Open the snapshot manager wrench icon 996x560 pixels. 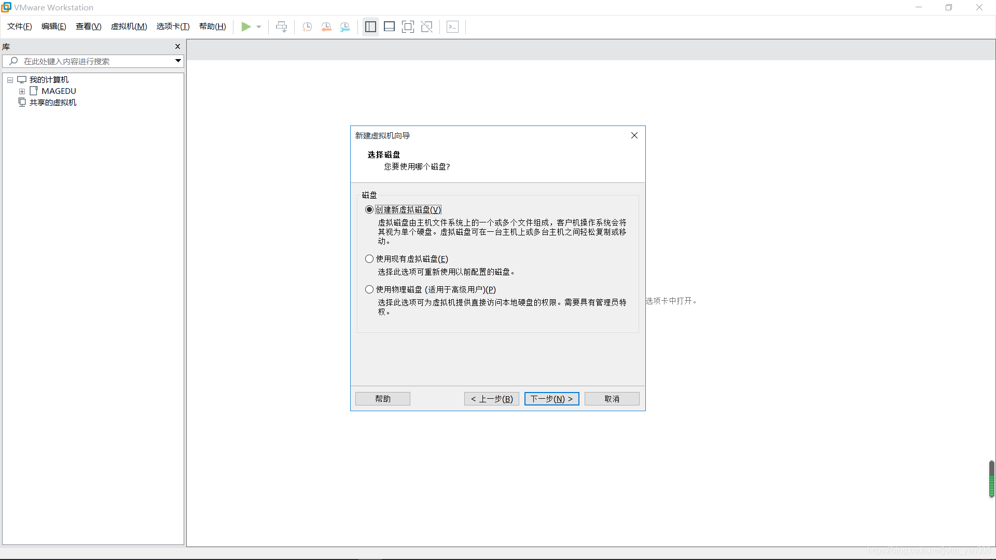[345, 26]
